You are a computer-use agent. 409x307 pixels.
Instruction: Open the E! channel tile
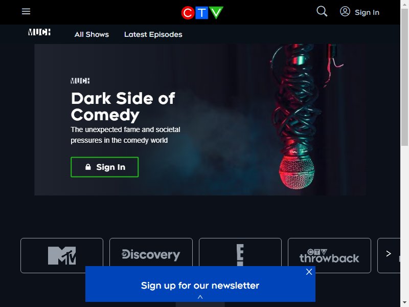click(x=240, y=252)
